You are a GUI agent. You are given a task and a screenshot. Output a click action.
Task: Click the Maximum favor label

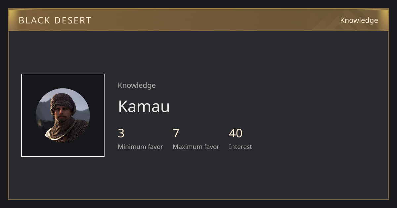[x=196, y=147]
